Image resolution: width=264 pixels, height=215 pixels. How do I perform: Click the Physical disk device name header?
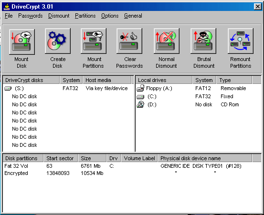(205, 158)
